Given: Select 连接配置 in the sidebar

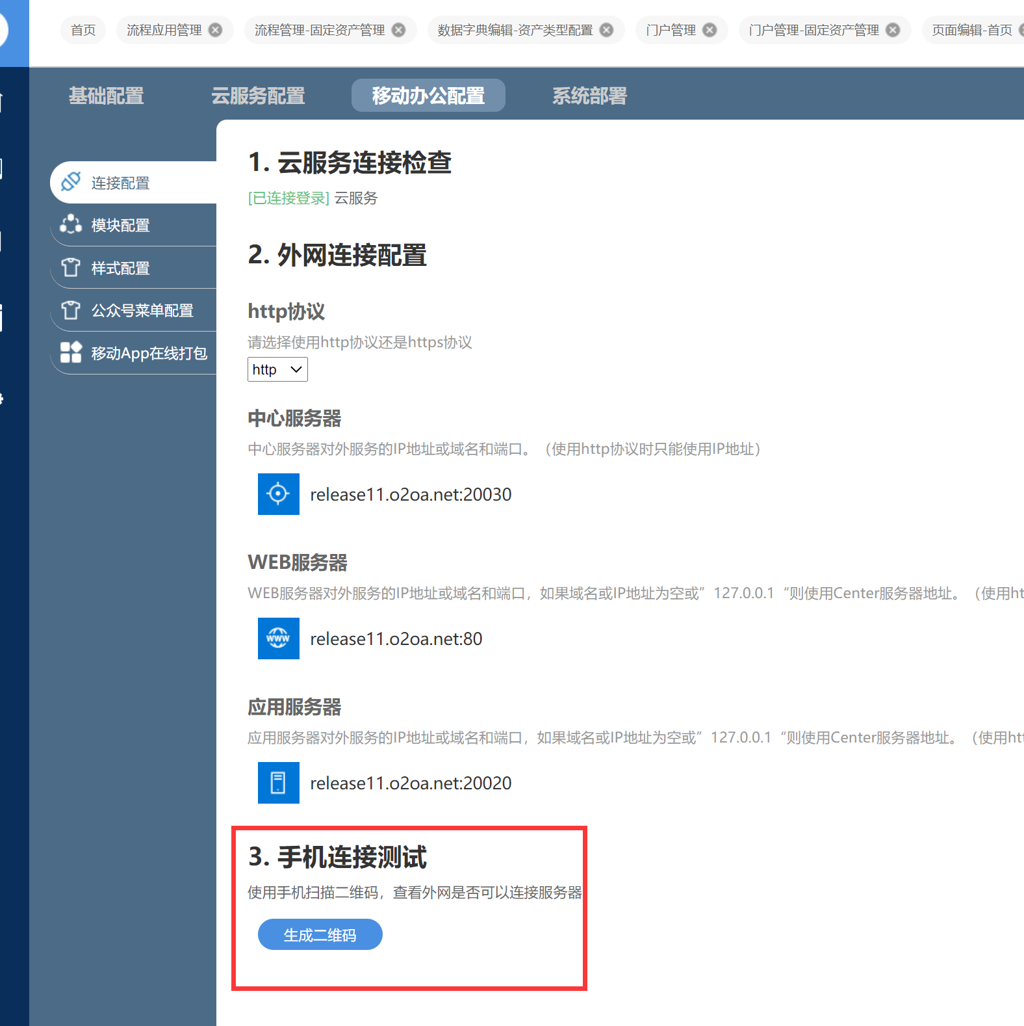Looking at the screenshot, I should coord(133,183).
